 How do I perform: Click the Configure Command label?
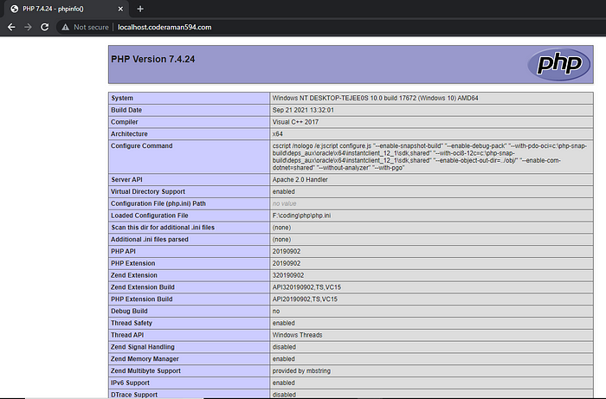pyautogui.click(x=142, y=146)
